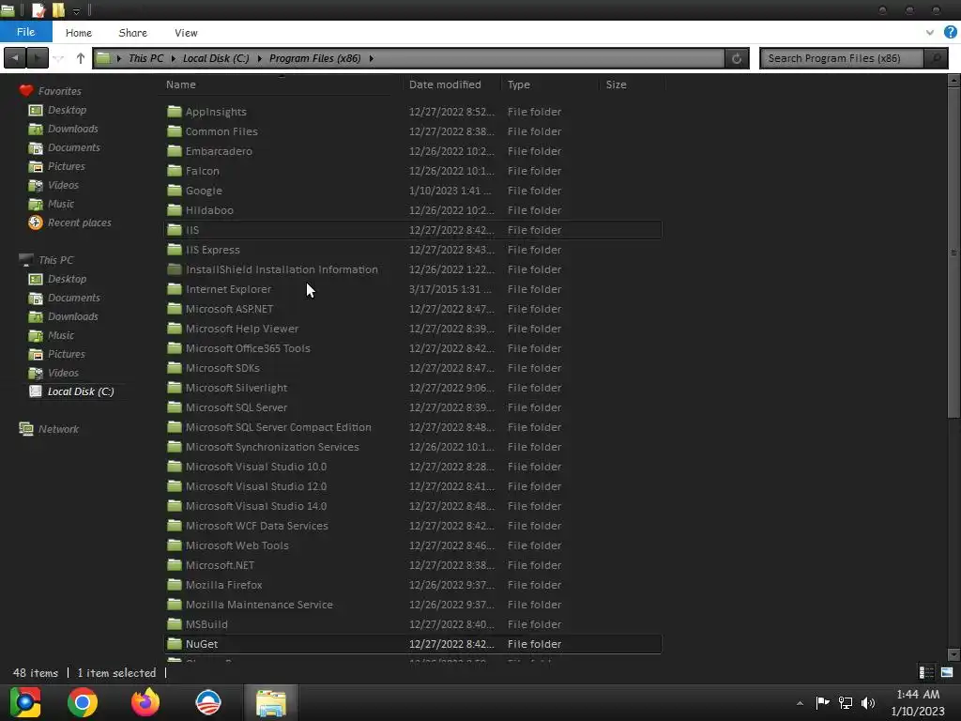
Task: Click the vertical scrollbar thumb
Action: click(953, 252)
